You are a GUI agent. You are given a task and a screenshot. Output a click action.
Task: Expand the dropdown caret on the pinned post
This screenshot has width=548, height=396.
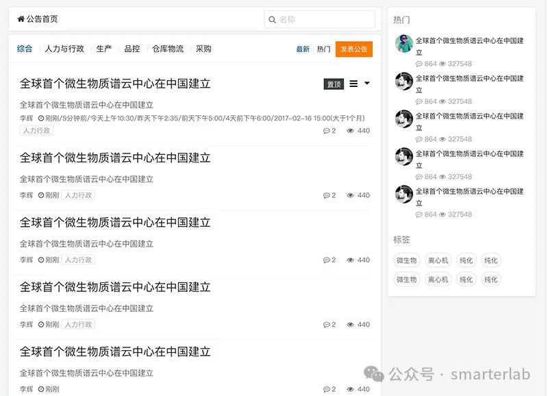pyautogui.click(x=367, y=83)
